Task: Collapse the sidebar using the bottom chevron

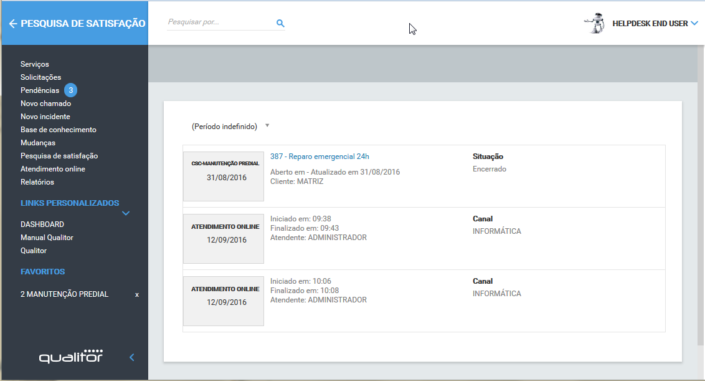Action: coord(131,357)
